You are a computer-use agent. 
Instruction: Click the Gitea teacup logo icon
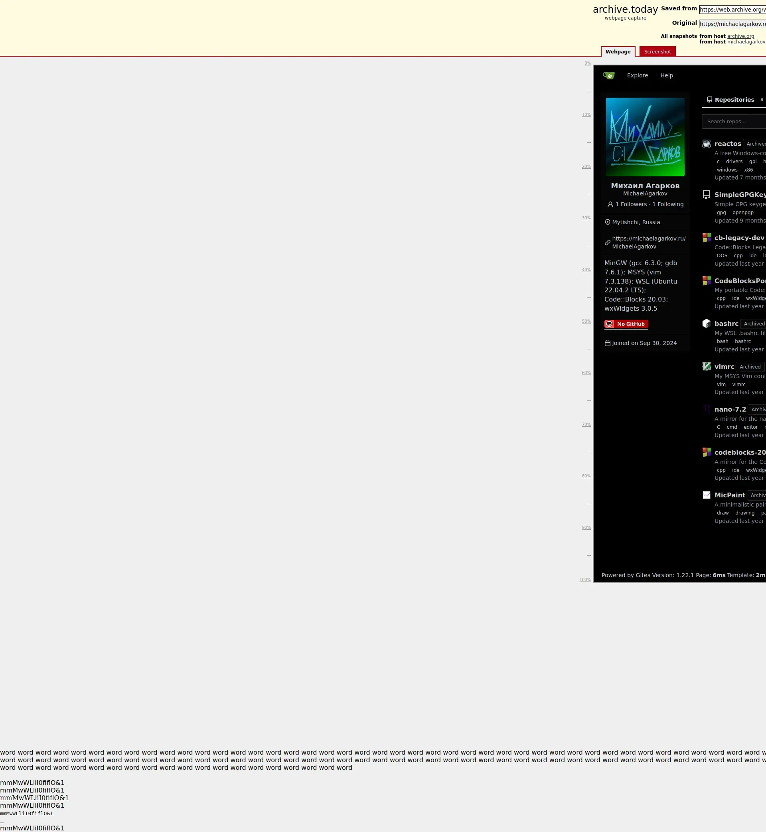608,75
